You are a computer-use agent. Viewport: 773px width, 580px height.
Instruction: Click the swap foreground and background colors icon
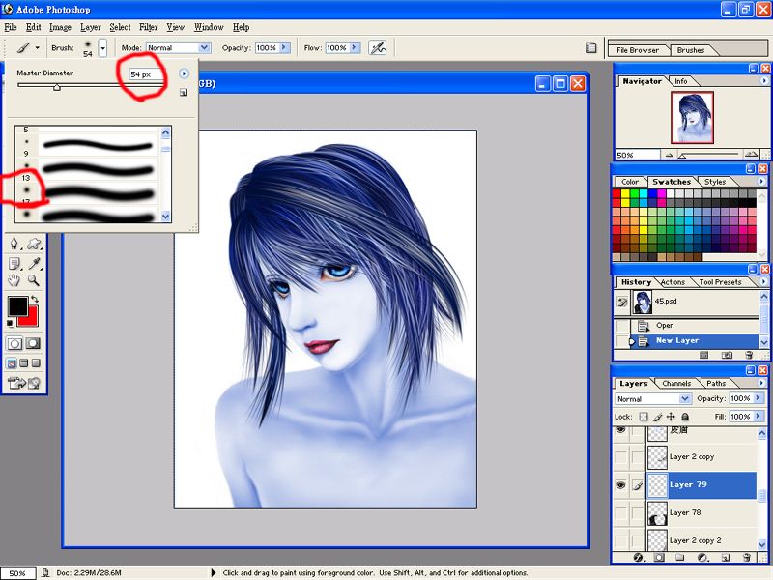point(35,299)
